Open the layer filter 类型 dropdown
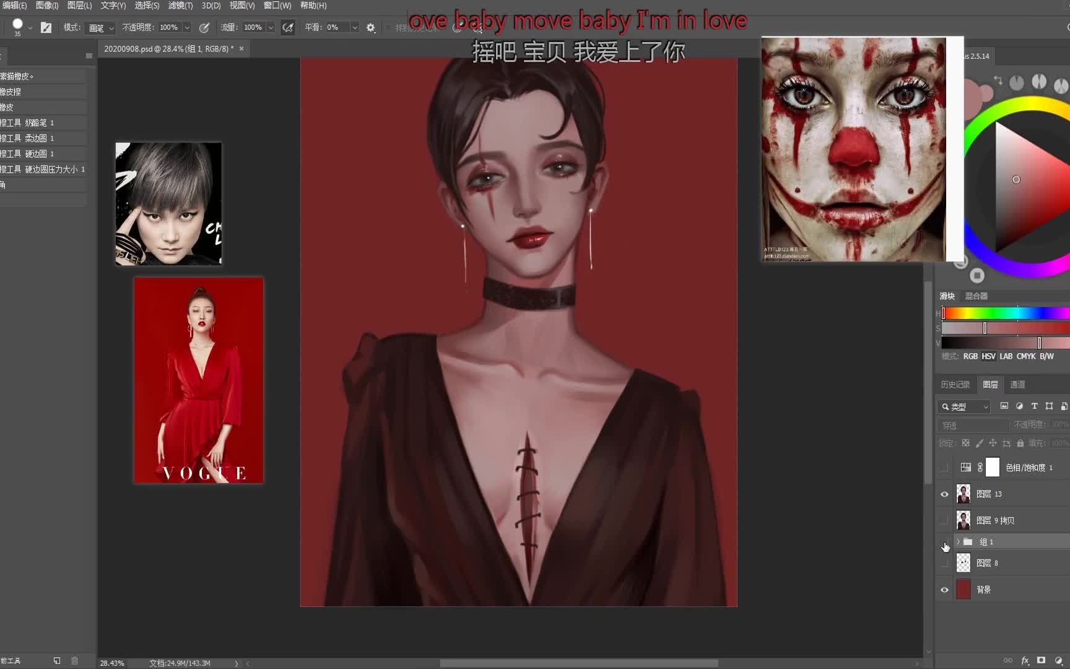This screenshot has width=1070, height=669. [x=965, y=406]
